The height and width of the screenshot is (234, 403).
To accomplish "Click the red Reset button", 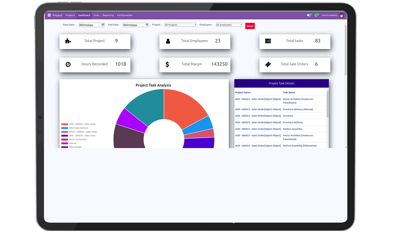I will [x=250, y=26].
